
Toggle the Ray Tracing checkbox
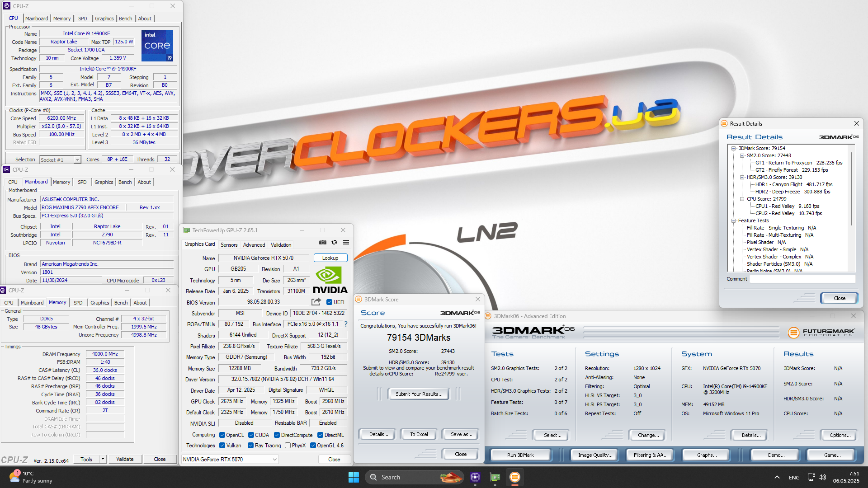[250, 446]
